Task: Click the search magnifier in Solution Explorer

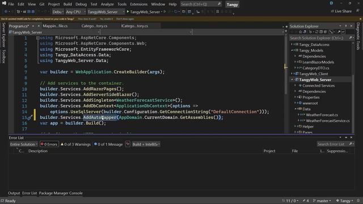Action: 351,38
